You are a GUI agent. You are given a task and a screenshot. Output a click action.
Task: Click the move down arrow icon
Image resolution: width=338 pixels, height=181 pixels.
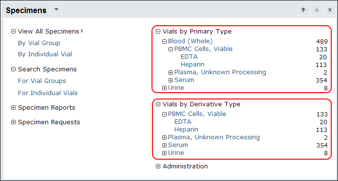[x=317, y=10]
